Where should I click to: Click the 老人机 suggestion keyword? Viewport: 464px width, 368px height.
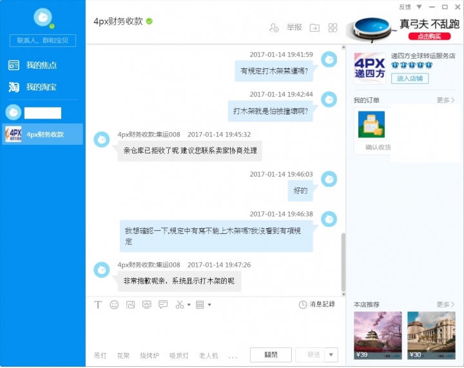click(x=209, y=356)
